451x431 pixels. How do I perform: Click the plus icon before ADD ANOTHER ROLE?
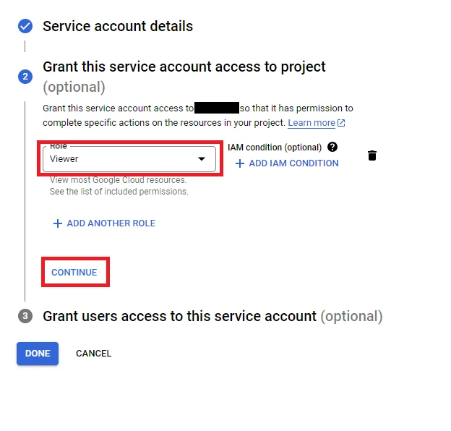click(x=58, y=223)
